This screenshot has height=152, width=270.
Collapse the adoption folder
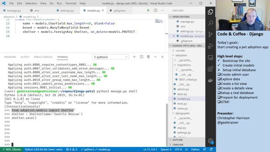point(181,55)
